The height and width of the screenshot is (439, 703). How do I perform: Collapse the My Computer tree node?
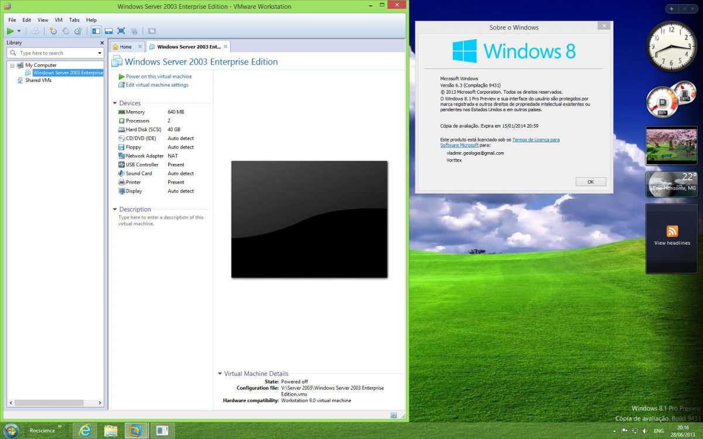coord(12,66)
